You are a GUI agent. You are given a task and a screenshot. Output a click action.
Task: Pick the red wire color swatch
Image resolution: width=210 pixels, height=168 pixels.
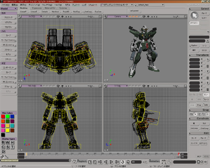tap(3, 117)
